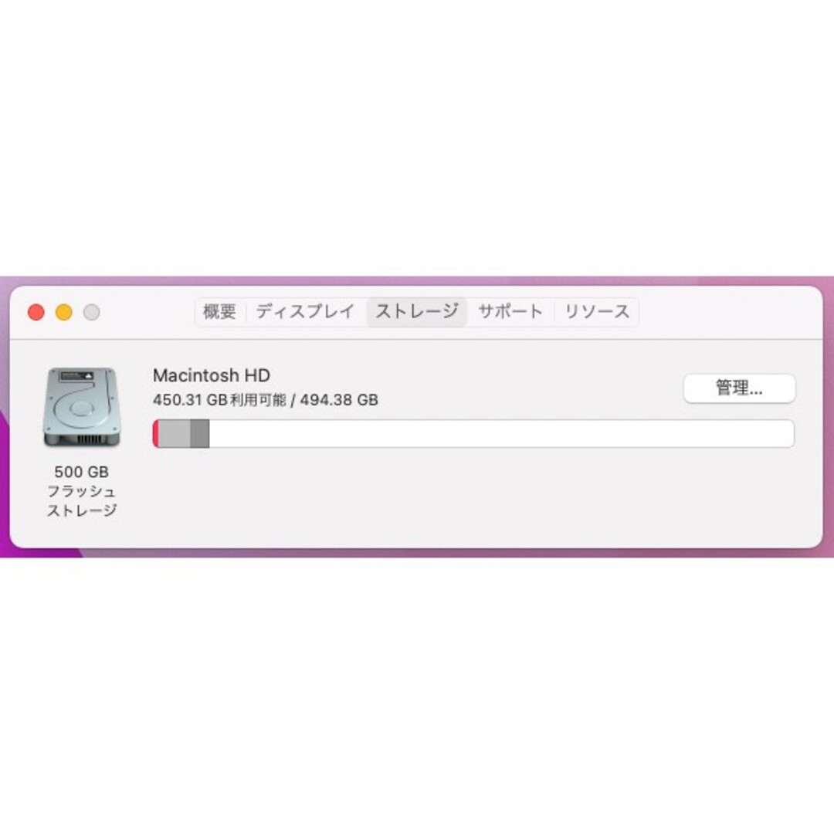
Task: Click the free space of storage bar
Action: (x=502, y=433)
